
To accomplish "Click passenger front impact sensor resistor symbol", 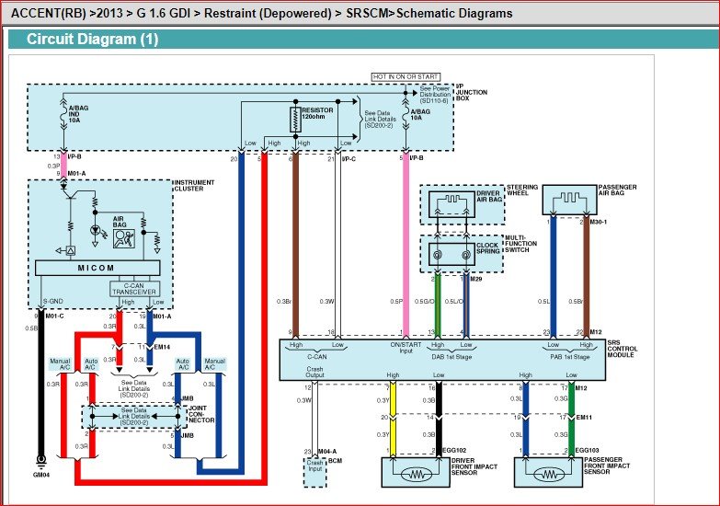I will (x=549, y=474).
